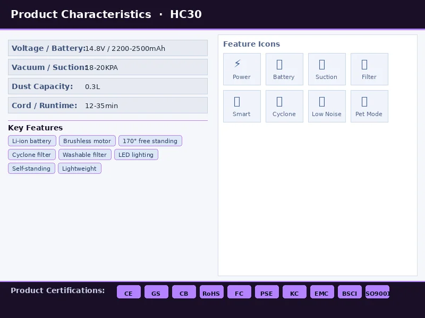The width and height of the screenshot is (425, 318).
Task: Click the Li-ion battery feature tag
Action: (x=32, y=141)
